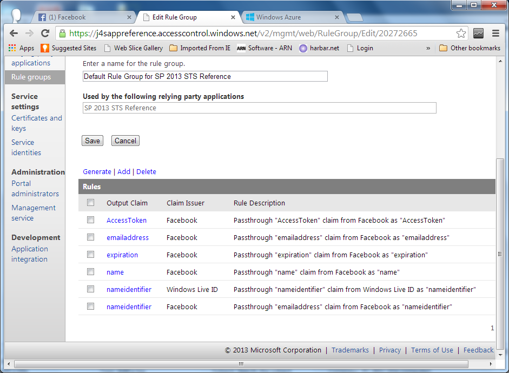509x373 pixels.
Task: Check the emailaddress rule checkbox
Action: [x=90, y=237]
